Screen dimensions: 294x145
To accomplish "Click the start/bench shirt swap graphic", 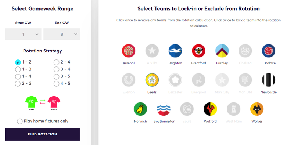I will 43,103.
